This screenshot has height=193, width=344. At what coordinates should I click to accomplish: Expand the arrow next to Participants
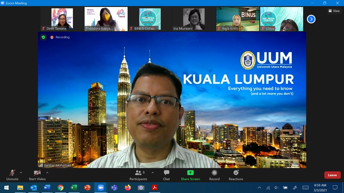point(153,173)
